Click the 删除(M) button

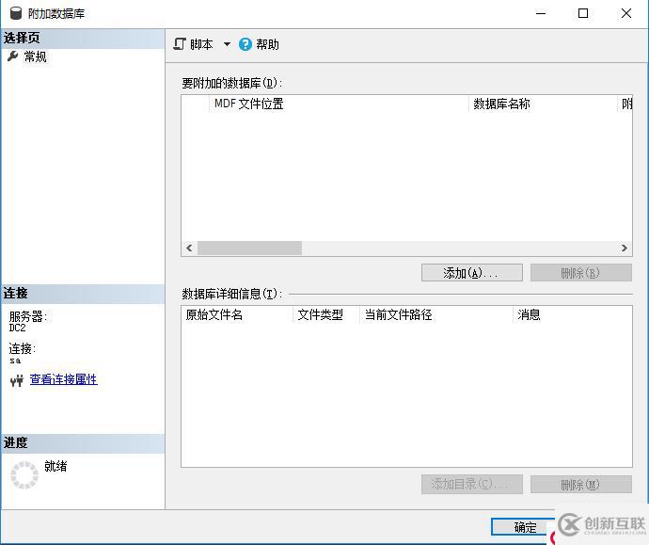[580, 484]
